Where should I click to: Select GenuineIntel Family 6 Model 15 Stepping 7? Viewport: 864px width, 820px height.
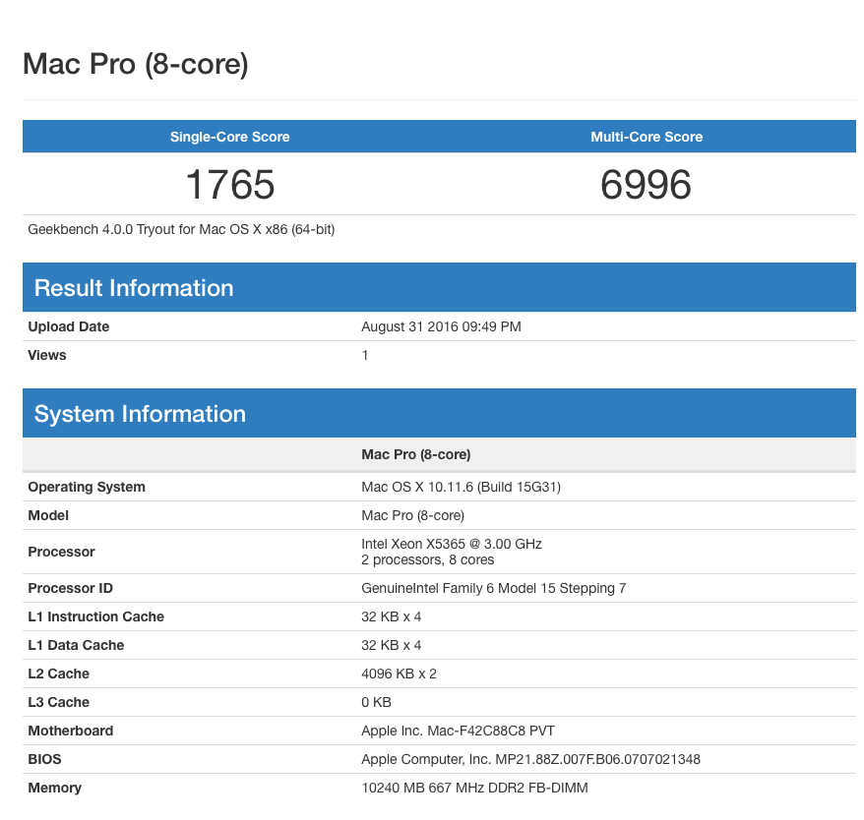pos(494,588)
